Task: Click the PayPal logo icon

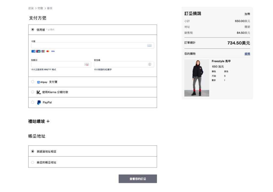Action: coord(39,102)
